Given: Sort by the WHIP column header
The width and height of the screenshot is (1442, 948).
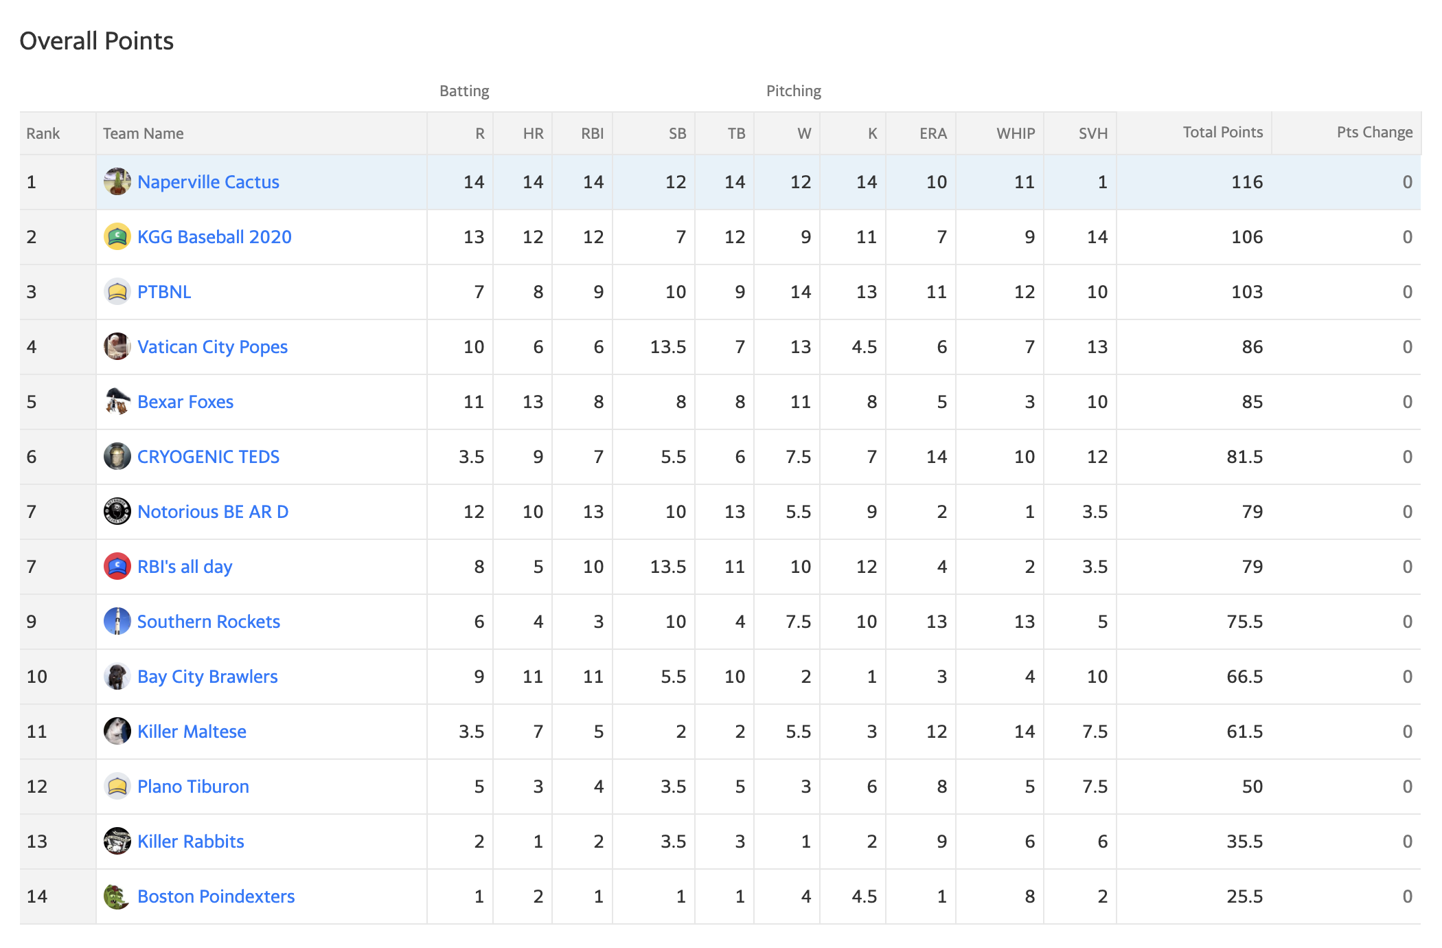Looking at the screenshot, I should click(1016, 133).
